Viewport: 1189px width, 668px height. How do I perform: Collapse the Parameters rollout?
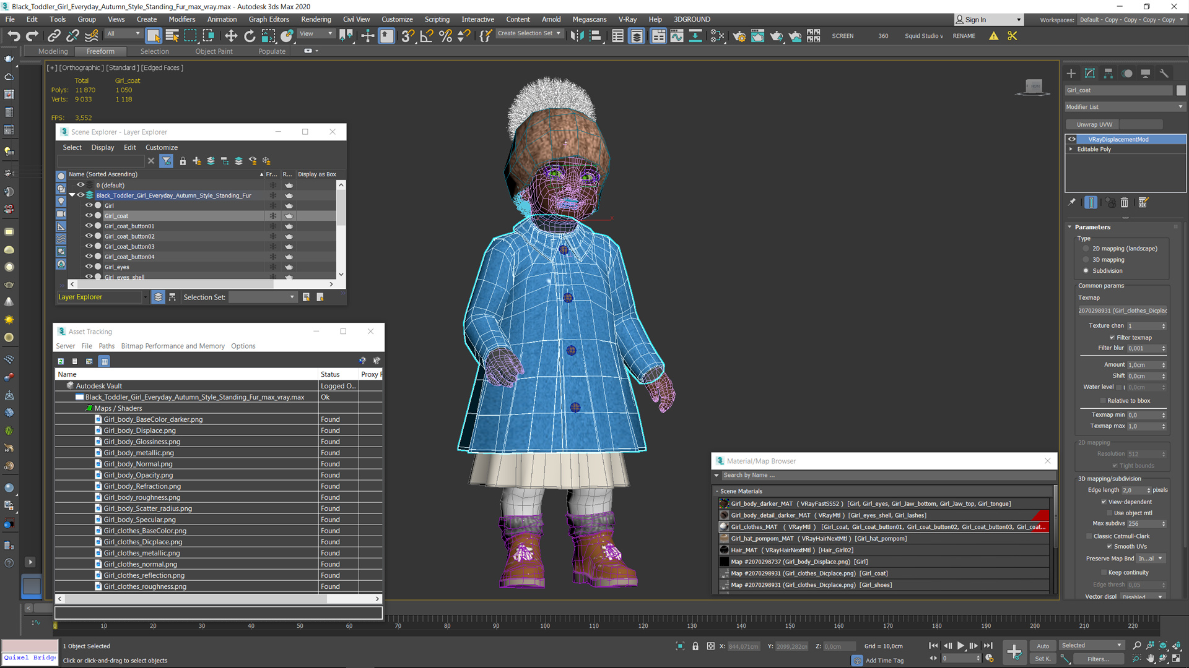[1069, 227]
